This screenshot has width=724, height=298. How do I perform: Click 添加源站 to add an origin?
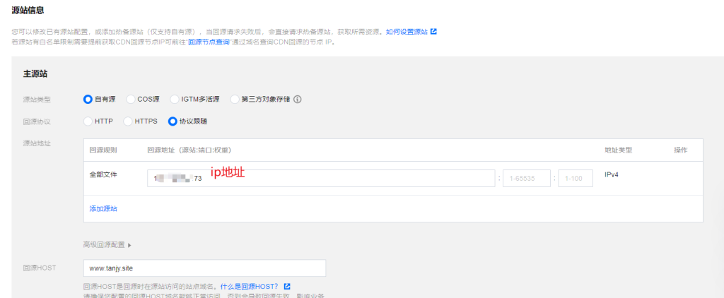tap(103, 209)
